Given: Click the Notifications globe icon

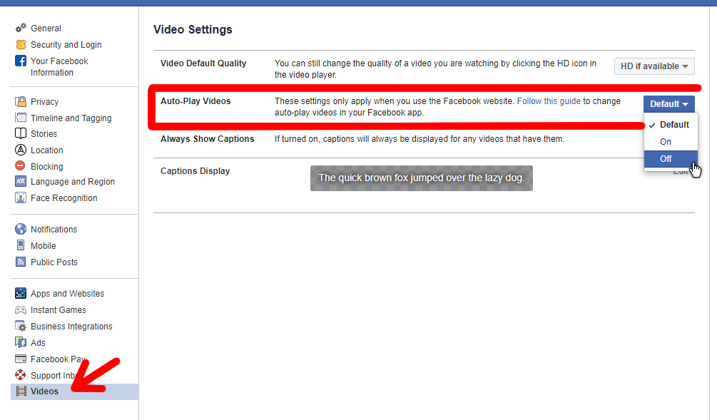Looking at the screenshot, I should pos(21,229).
